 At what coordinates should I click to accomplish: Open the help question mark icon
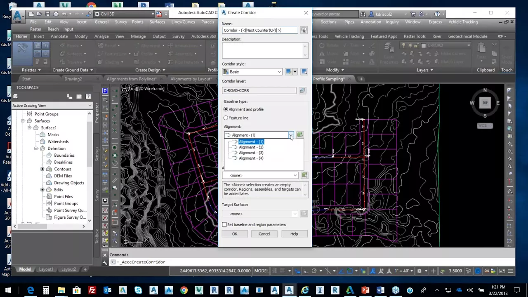437,14
